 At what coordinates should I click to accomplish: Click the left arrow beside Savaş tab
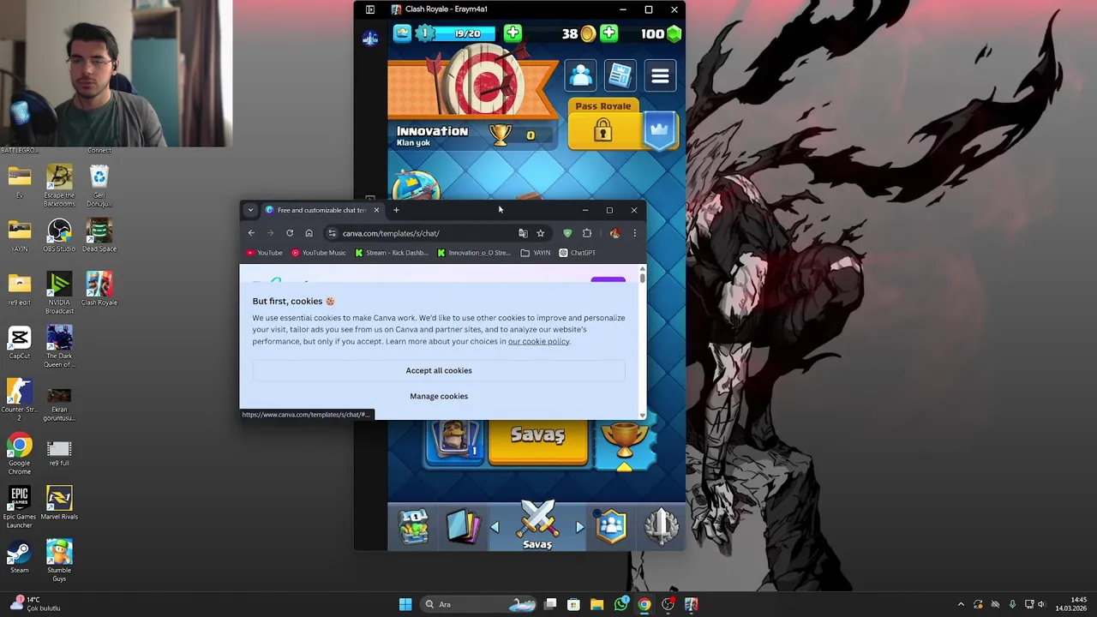[x=495, y=527]
